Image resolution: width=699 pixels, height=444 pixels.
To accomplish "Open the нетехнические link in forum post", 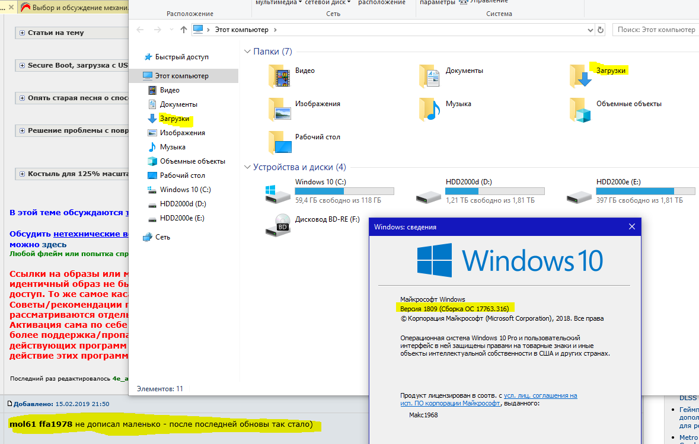I will (x=91, y=234).
